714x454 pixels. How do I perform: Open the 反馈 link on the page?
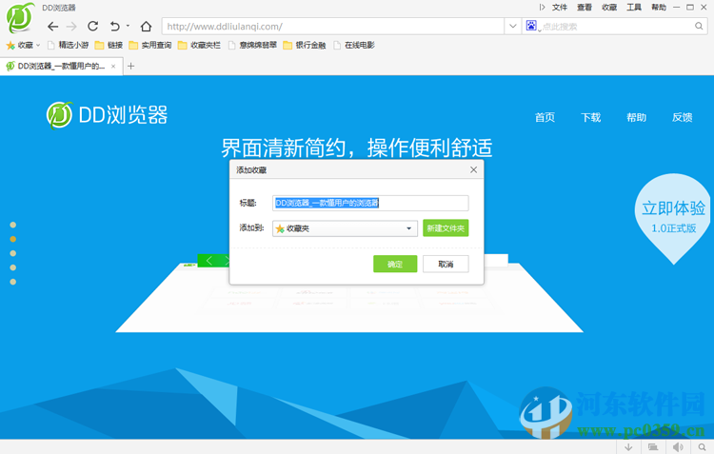point(683,117)
